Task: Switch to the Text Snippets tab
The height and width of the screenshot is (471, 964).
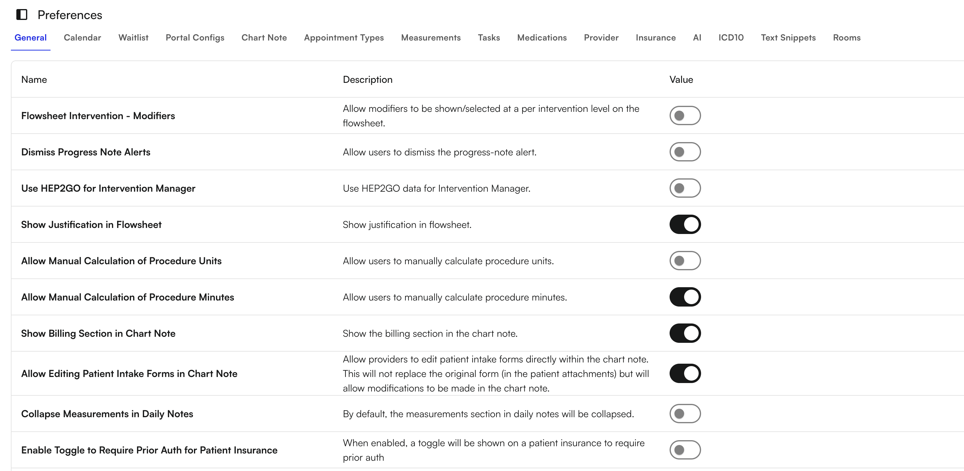Action: (788, 37)
